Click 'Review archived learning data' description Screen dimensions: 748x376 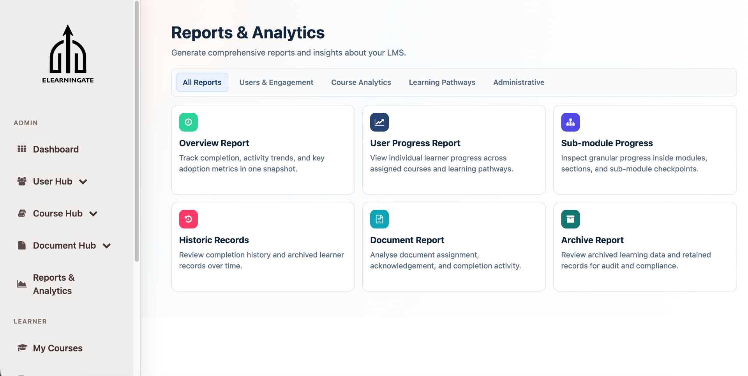(636, 260)
